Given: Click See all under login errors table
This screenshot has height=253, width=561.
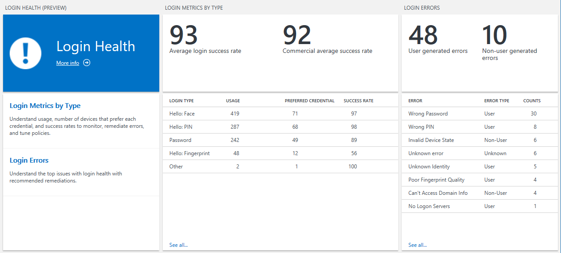Looking at the screenshot, I should pos(417,245).
